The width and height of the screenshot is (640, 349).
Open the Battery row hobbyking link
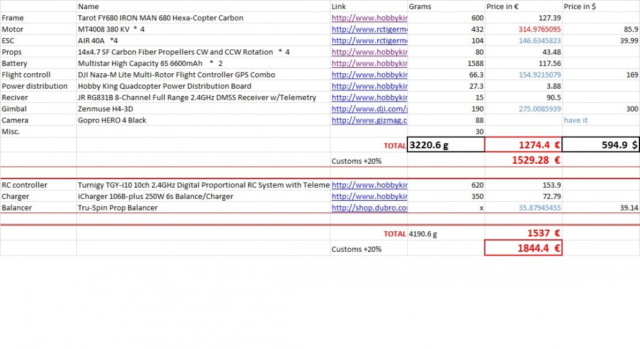click(x=369, y=63)
